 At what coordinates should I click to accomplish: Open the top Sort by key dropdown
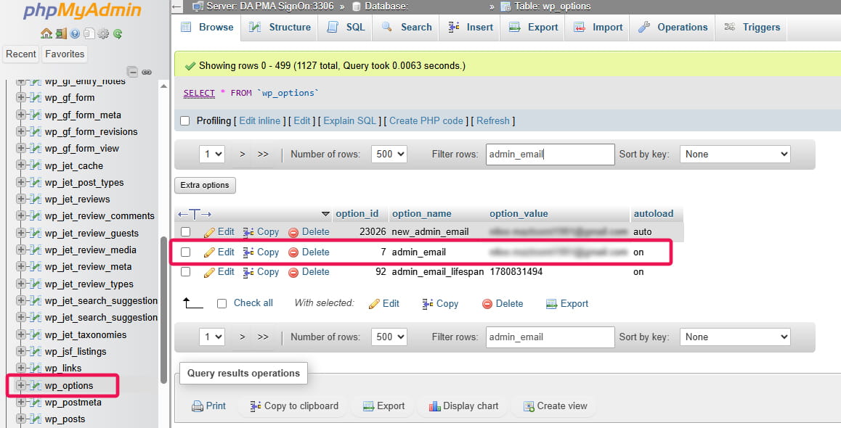point(734,154)
